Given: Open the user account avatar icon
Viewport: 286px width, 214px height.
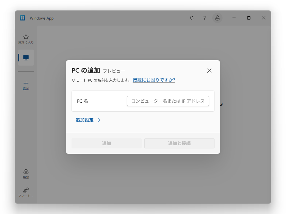Looking at the screenshot, I should [217, 18].
